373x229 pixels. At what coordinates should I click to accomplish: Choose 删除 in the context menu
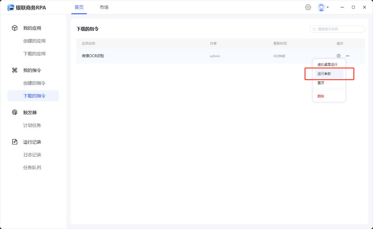coord(321,96)
